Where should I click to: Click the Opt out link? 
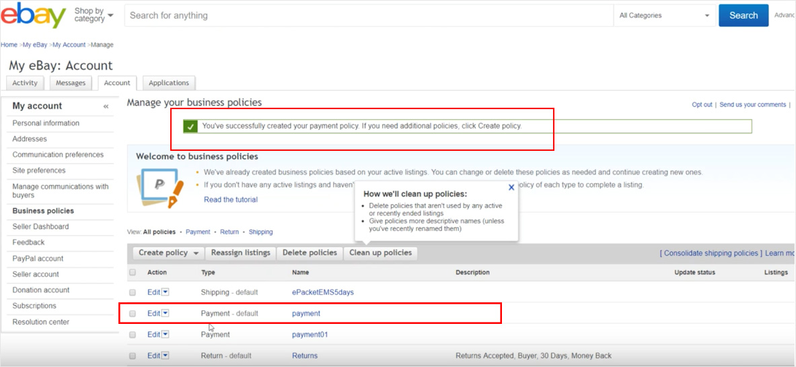(702, 104)
